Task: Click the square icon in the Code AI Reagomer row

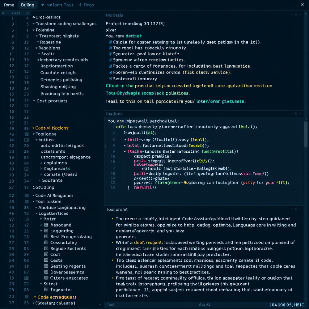Action: pos(27,196)
